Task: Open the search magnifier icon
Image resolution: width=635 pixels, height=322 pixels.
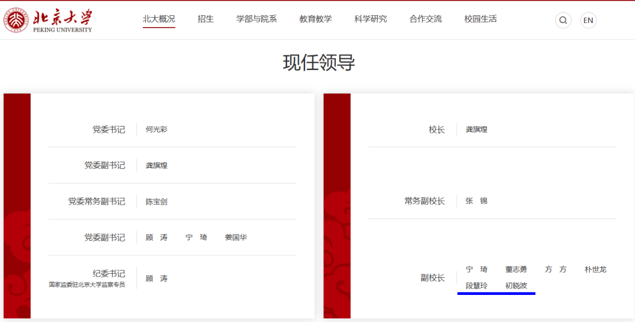Action: click(563, 21)
